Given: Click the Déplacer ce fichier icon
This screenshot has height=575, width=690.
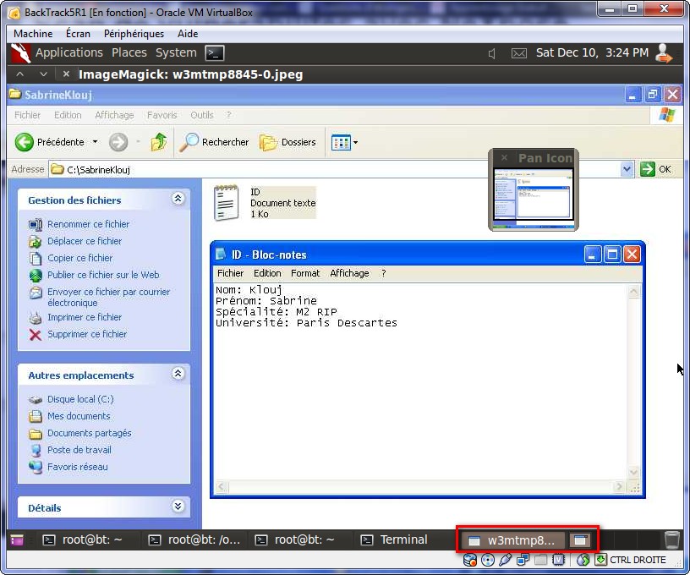Looking at the screenshot, I should [x=36, y=241].
